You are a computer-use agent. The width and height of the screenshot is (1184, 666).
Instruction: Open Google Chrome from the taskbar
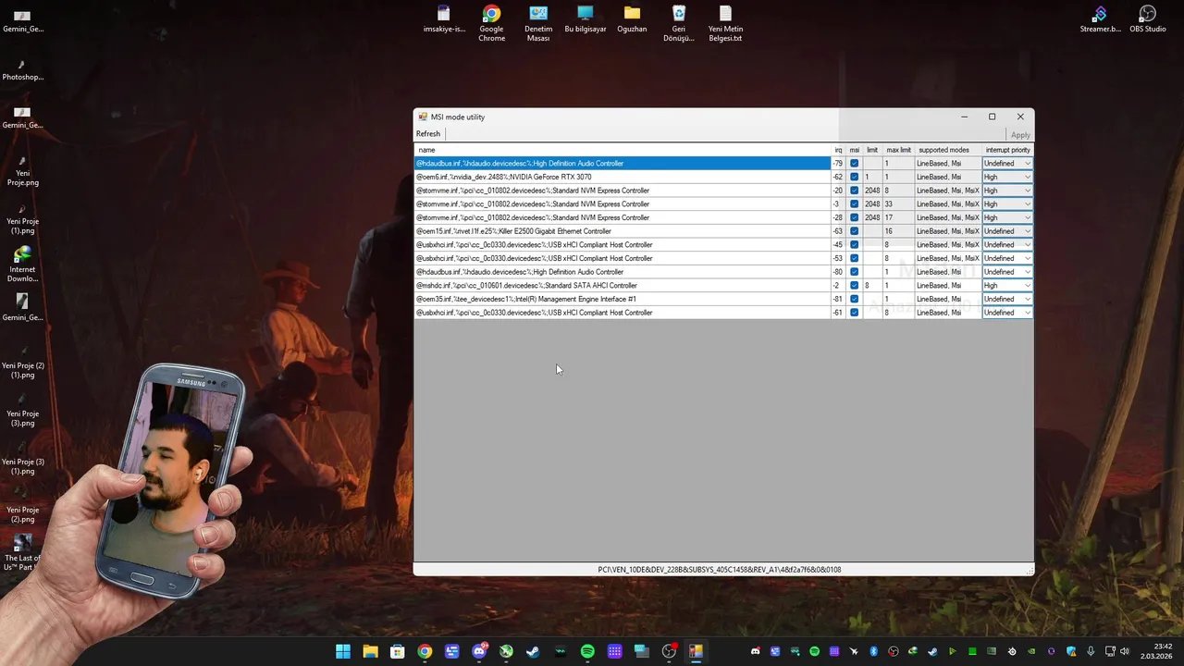pyautogui.click(x=425, y=651)
